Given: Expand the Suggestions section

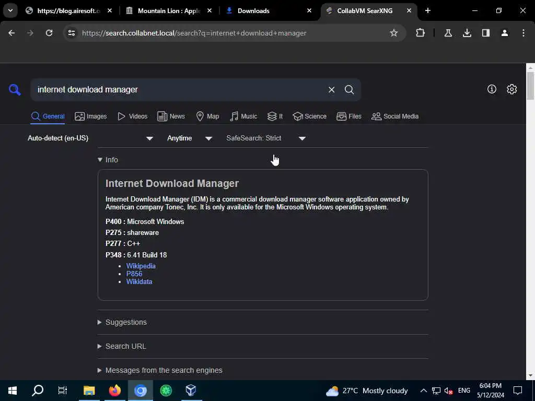Looking at the screenshot, I should click(122, 322).
